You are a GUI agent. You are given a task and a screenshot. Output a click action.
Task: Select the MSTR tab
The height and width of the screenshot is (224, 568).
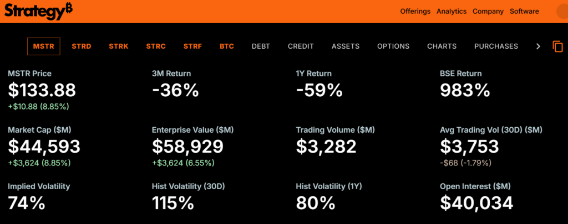tap(44, 46)
